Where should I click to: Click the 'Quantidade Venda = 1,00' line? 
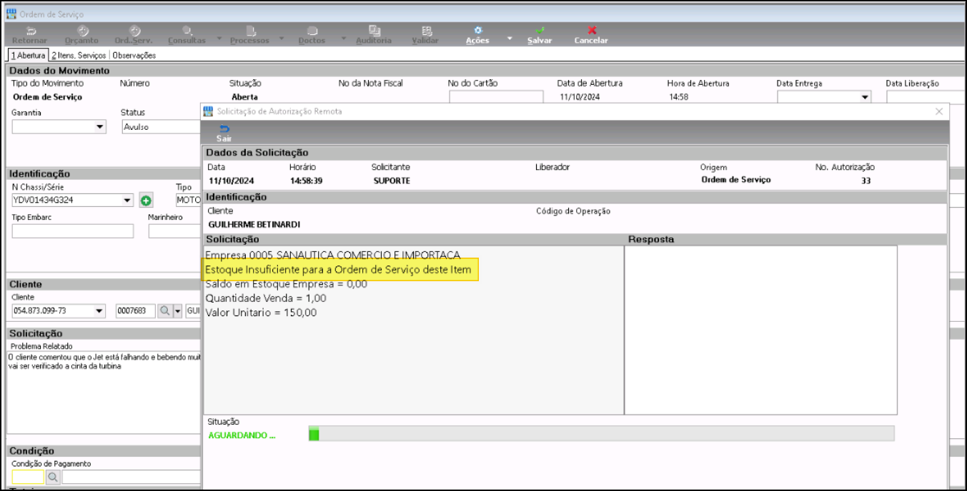pos(265,298)
